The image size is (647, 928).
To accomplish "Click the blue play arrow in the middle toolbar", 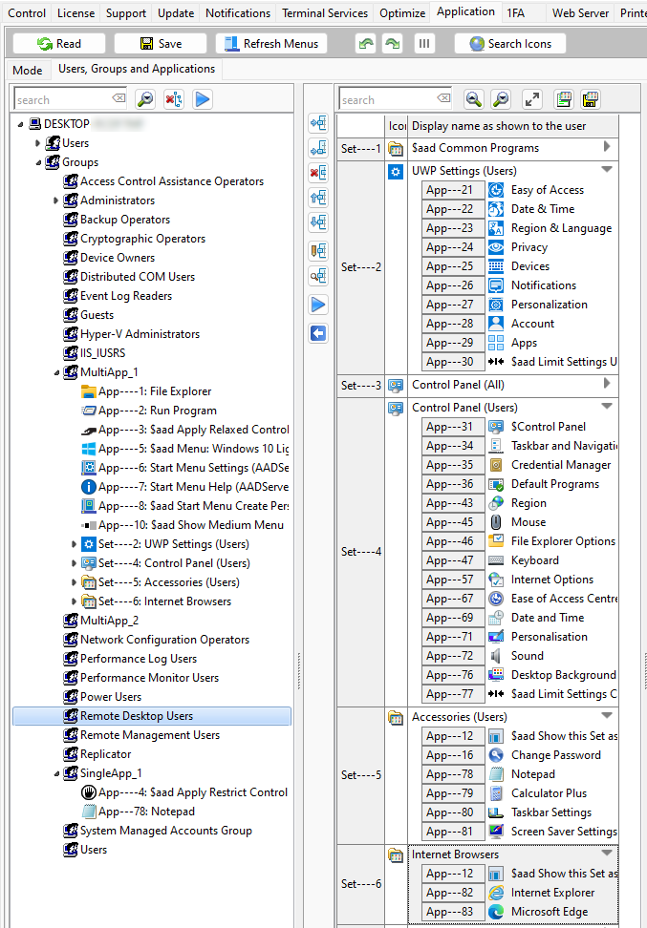I will coord(318,305).
